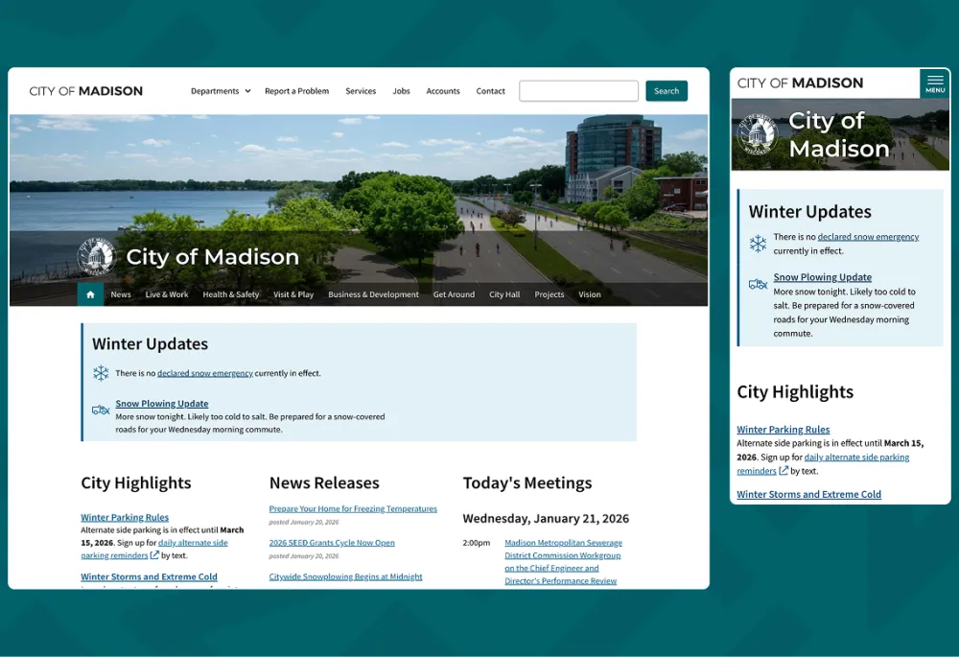Click the external link icon after desktop parking reminders

point(154,554)
